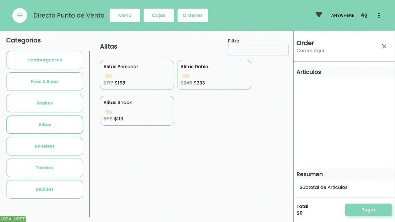
Task: Switch to the Menu tab
Action: [125, 15]
